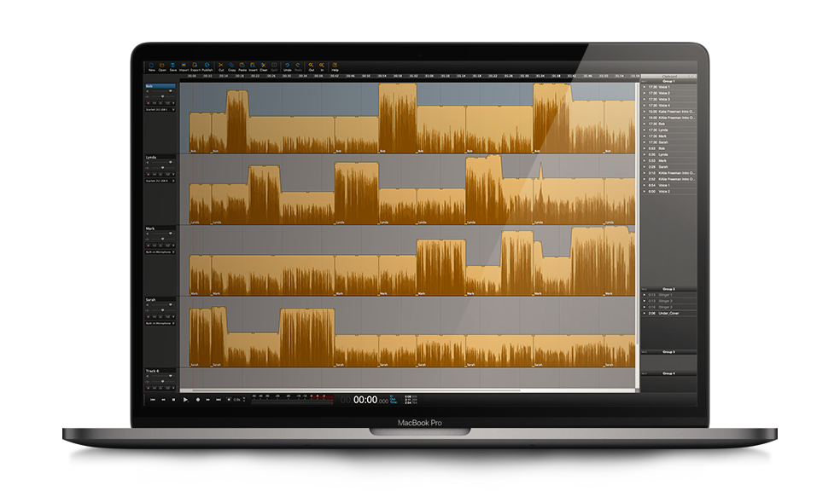Select the Cut scissors tool
Image resolution: width=840 pixels, height=491 pixels.
[x=221, y=66]
